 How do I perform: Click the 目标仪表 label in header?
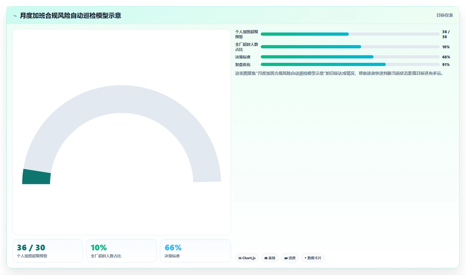tap(445, 15)
